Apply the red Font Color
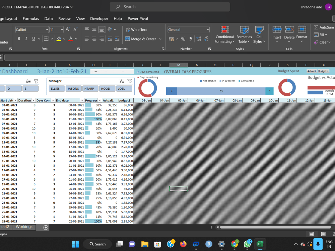The width and height of the screenshot is (335, 251). [x=71, y=39]
